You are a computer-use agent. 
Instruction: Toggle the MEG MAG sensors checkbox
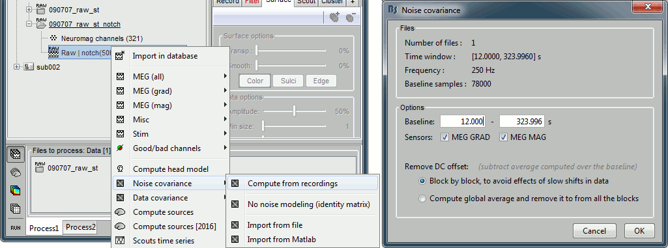pos(504,137)
